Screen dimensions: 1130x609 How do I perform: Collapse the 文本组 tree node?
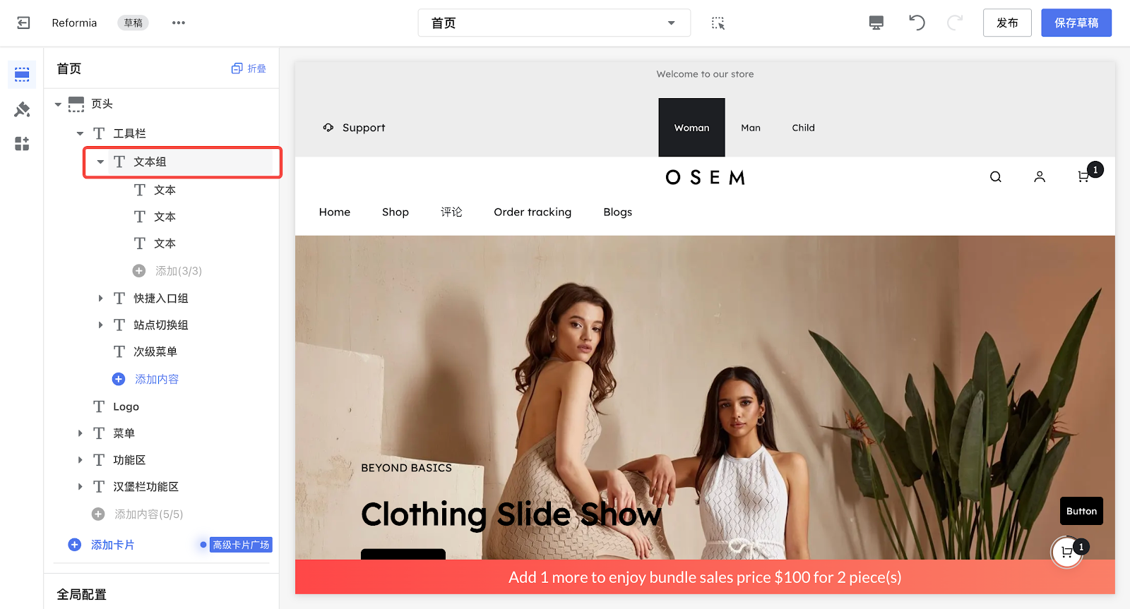click(100, 162)
